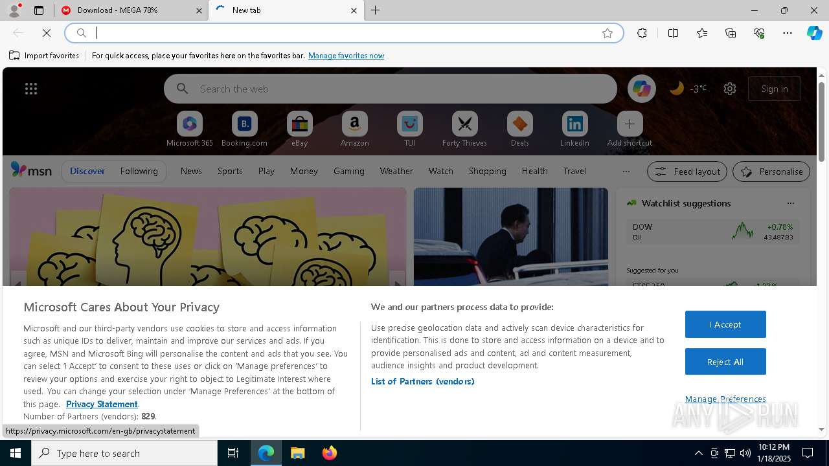Open eBay shortcut

(300, 129)
